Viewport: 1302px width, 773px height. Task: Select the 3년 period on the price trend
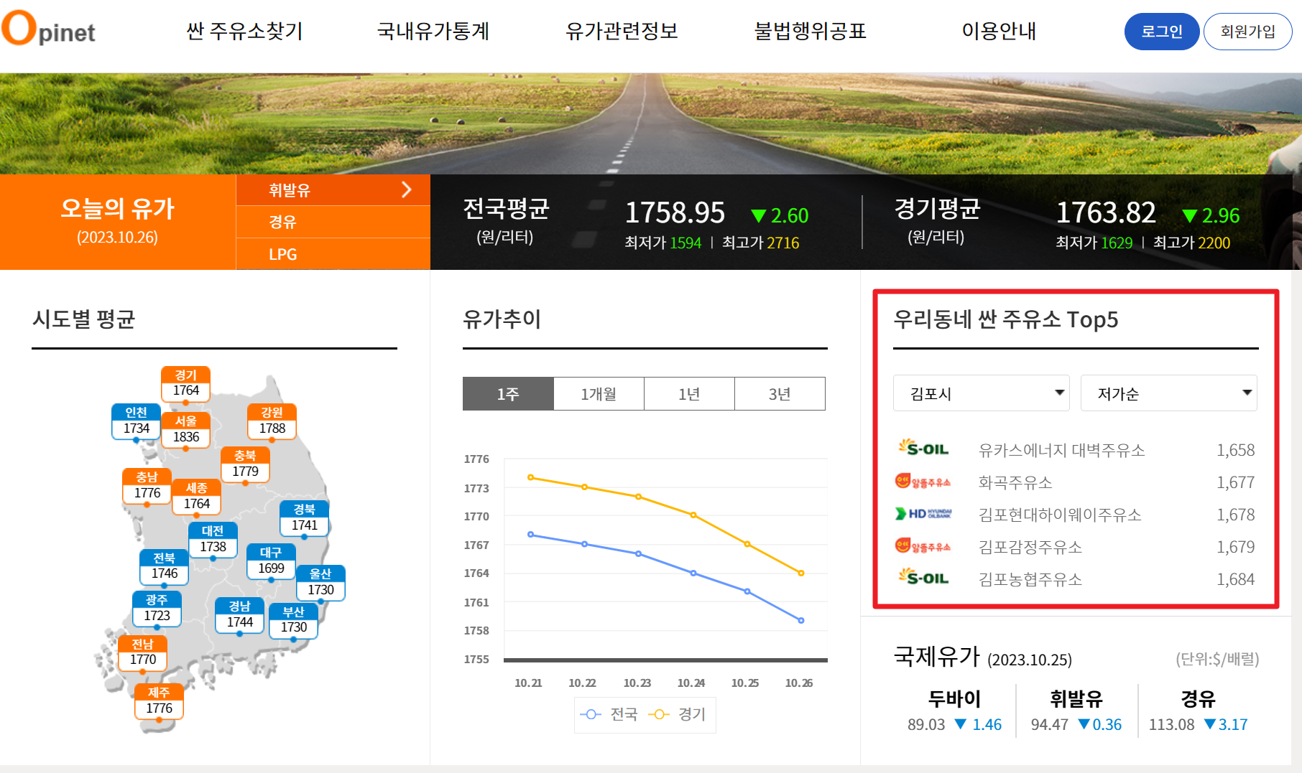coord(780,393)
